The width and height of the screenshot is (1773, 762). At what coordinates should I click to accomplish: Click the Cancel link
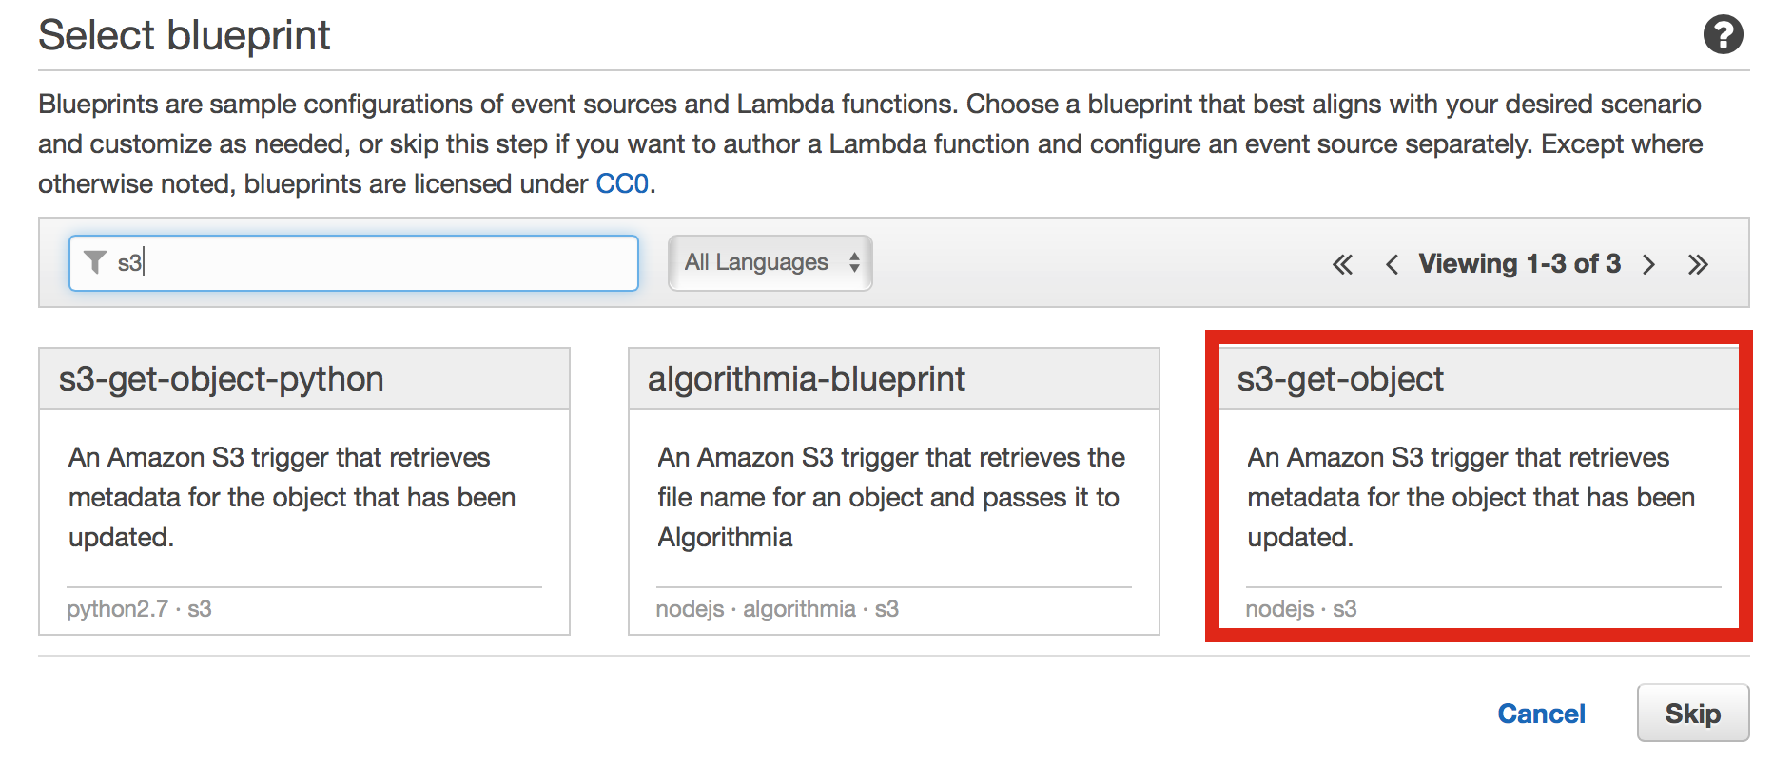[1541, 714]
